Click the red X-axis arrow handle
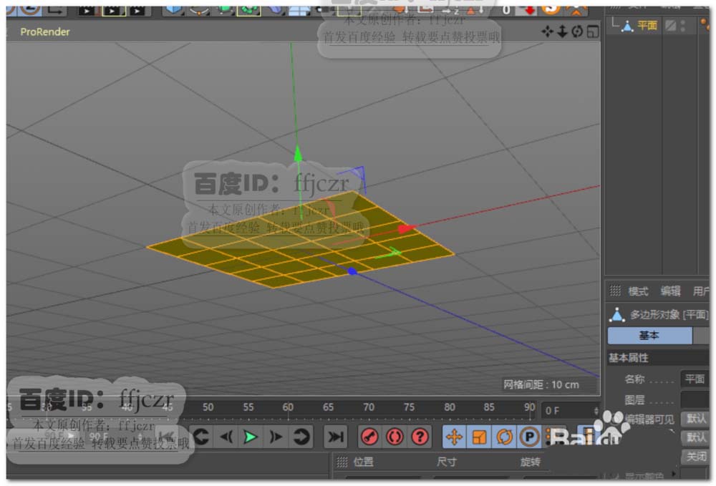 (x=405, y=228)
